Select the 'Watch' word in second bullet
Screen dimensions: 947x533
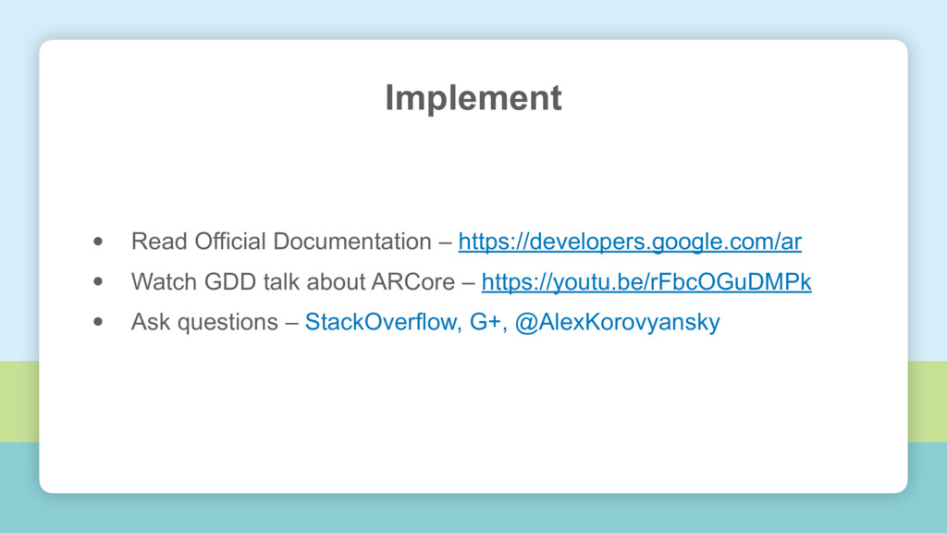coord(165,281)
